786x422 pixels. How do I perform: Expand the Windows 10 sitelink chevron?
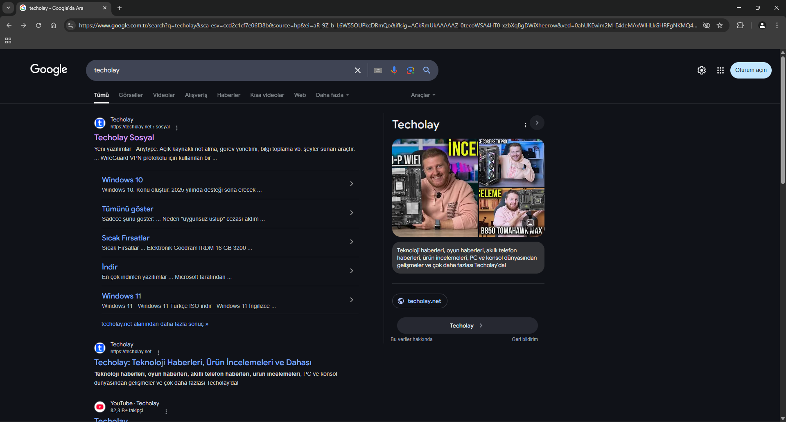click(x=352, y=184)
